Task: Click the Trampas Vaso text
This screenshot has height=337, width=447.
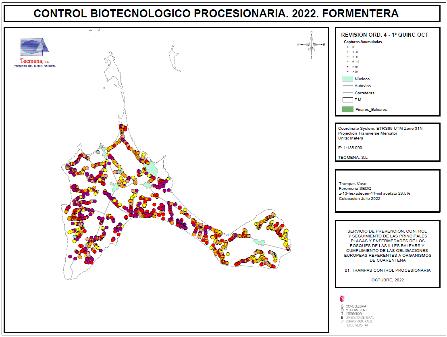Action: point(353,183)
